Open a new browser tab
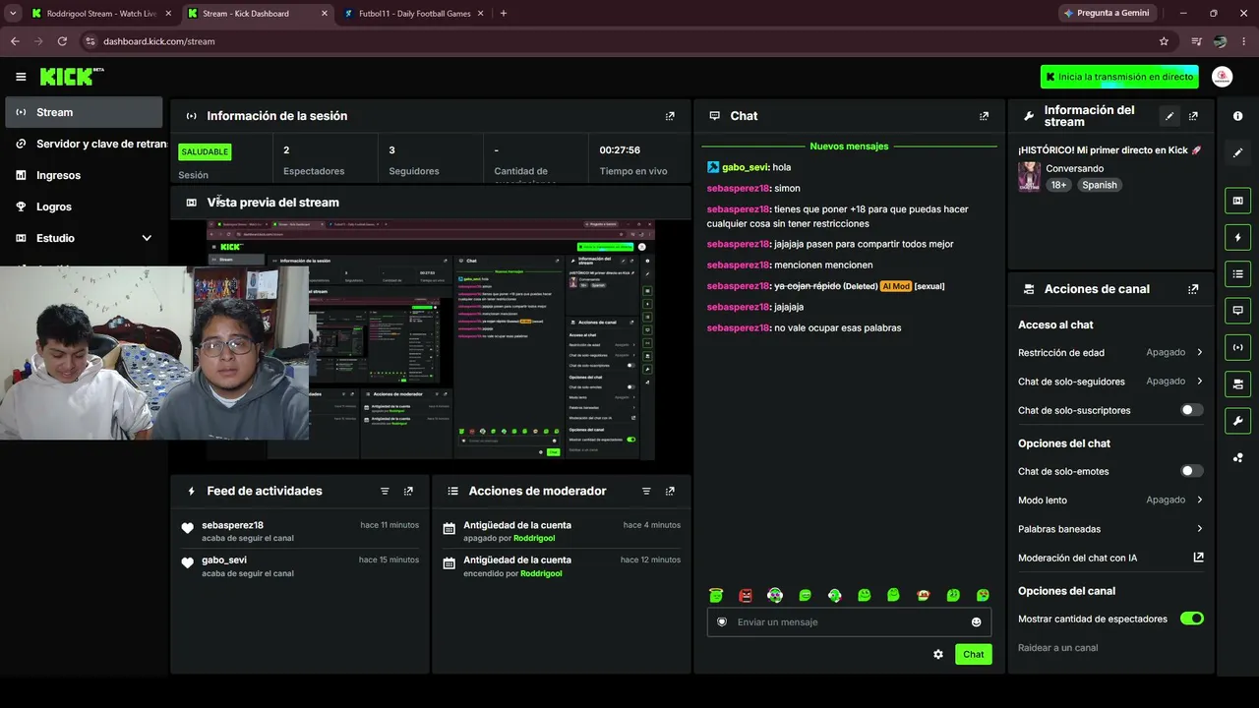 504,14
